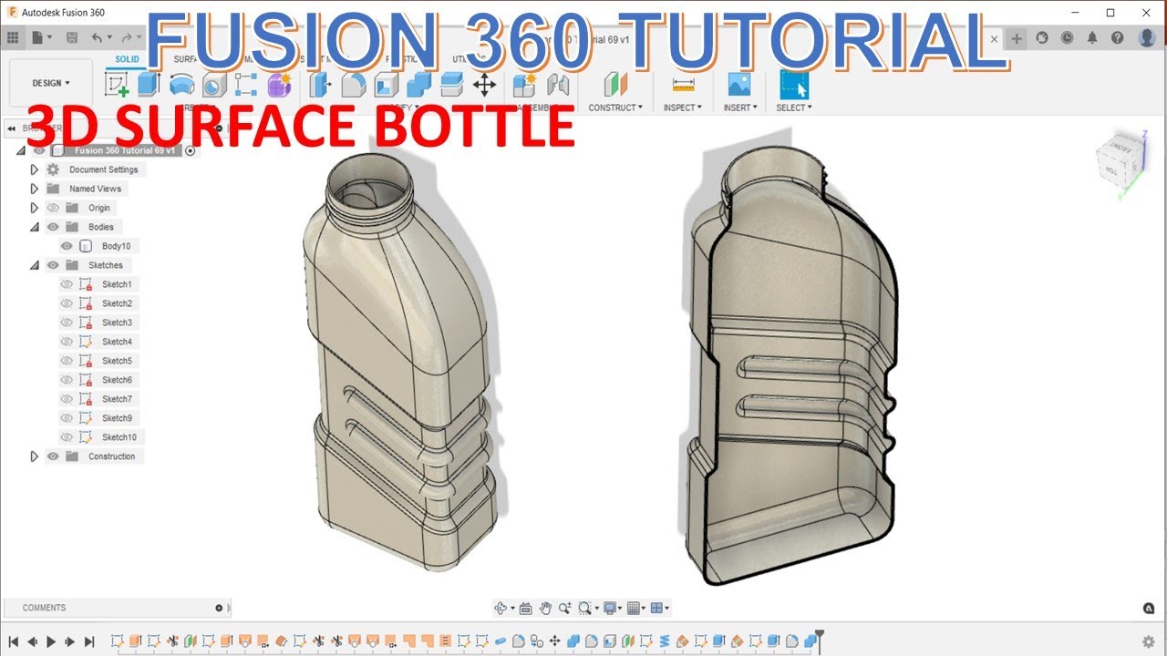Screen dimensions: 1167x656
Task: Toggle visibility of the Bodies folder
Action: [53, 227]
